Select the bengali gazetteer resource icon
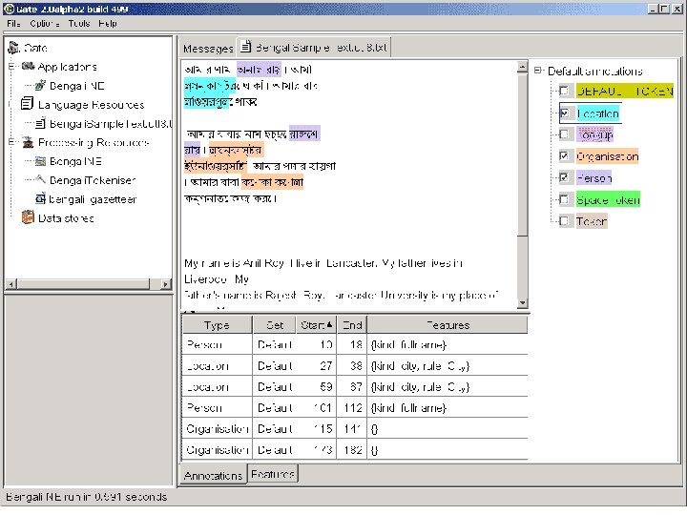The image size is (687, 515). [40, 198]
